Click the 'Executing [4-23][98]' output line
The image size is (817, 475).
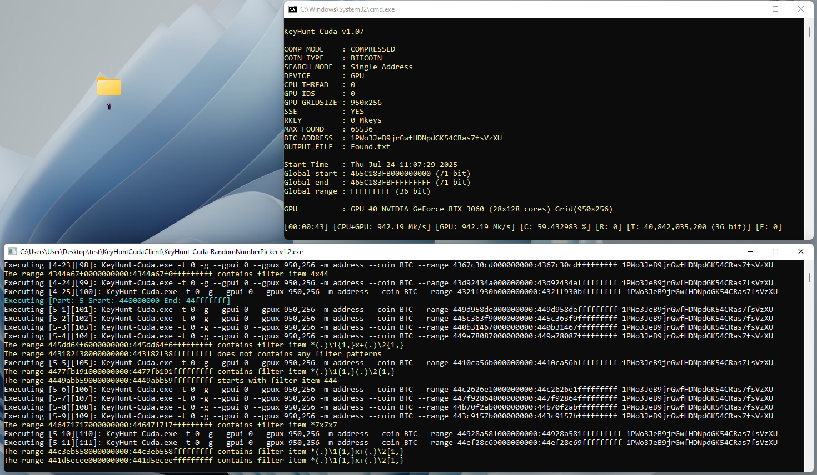(388, 265)
